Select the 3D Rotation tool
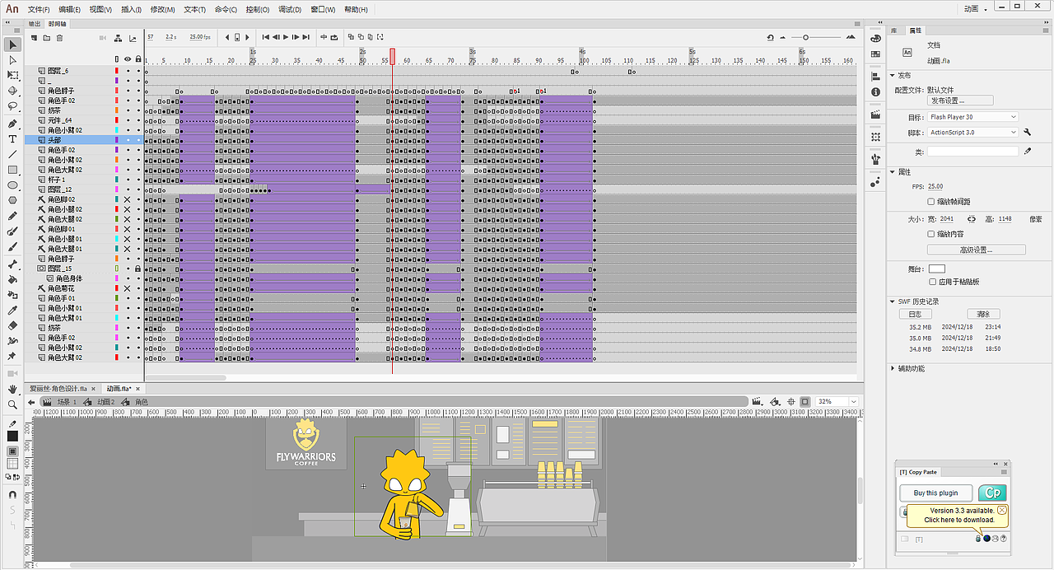The image size is (1054, 570). pyautogui.click(x=12, y=91)
